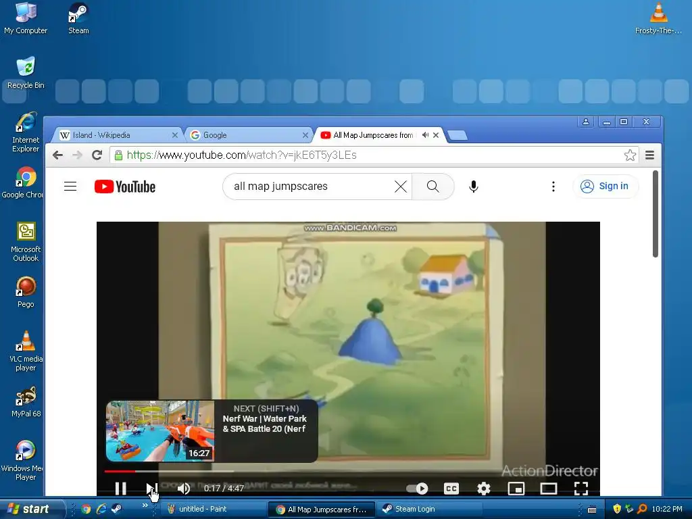Select the Steam desktop shortcut
This screenshot has height=519, width=692.
click(x=78, y=18)
